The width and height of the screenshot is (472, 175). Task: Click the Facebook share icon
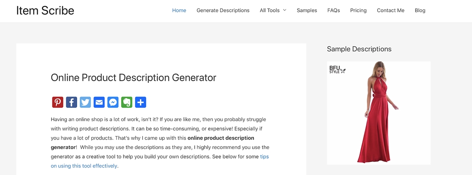(x=72, y=102)
